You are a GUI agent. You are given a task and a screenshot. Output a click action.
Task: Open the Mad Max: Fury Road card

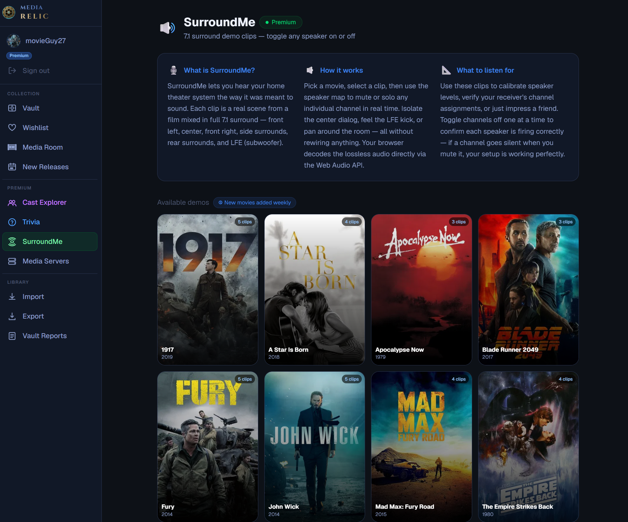pyautogui.click(x=421, y=447)
